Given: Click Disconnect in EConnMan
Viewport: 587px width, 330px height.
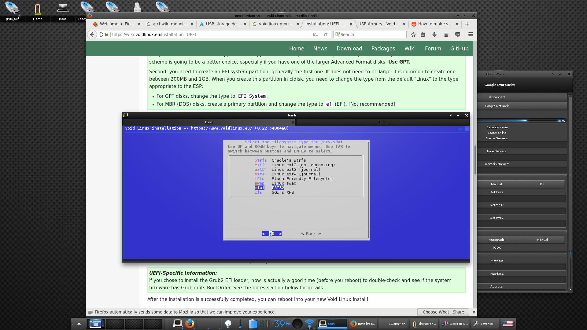Looking at the screenshot, I should pos(522,97).
